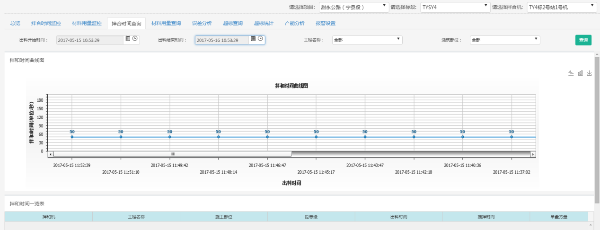Image resolution: width=600 pixels, height=230 pixels.
Task: Click the 出料结束时间 date input field
Action: point(221,40)
